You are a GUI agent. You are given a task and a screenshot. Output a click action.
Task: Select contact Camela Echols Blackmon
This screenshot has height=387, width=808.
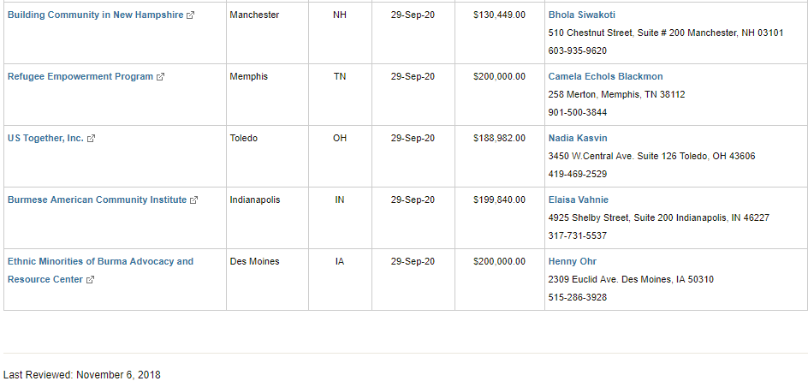pyautogui.click(x=605, y=77)
